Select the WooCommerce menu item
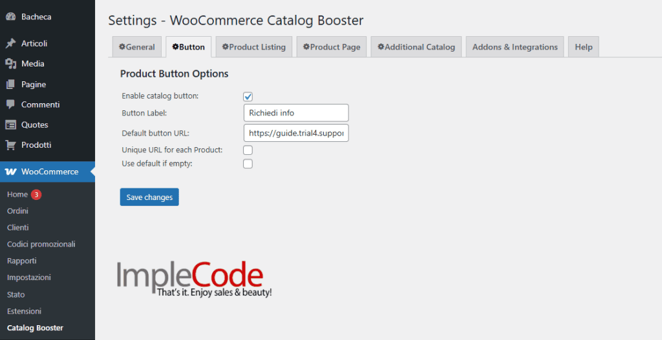The height and width of the screenshot is (340, 662). 47,172
